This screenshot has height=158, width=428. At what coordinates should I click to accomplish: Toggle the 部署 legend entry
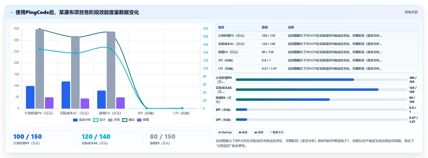pyautogui.click(x=143, y=120)
